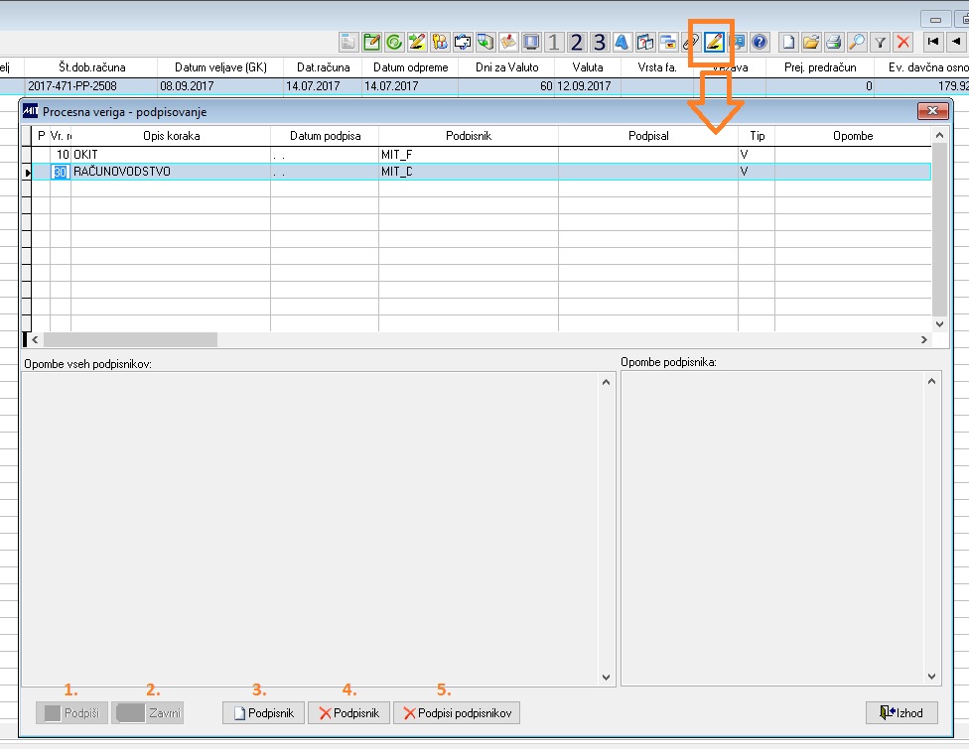Image resolution: width=969 pixels, height=749 pixels.
Task: Close the Procesna veriga dialog window
Action: pyautogui.click(x=932, y=110)
